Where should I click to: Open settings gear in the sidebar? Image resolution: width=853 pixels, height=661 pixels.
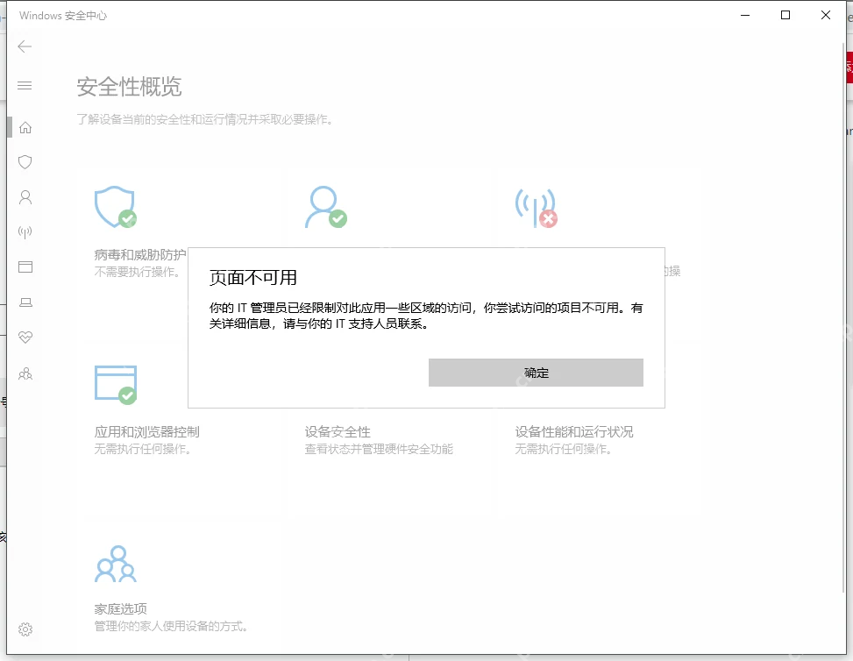[x=25, y=629]
